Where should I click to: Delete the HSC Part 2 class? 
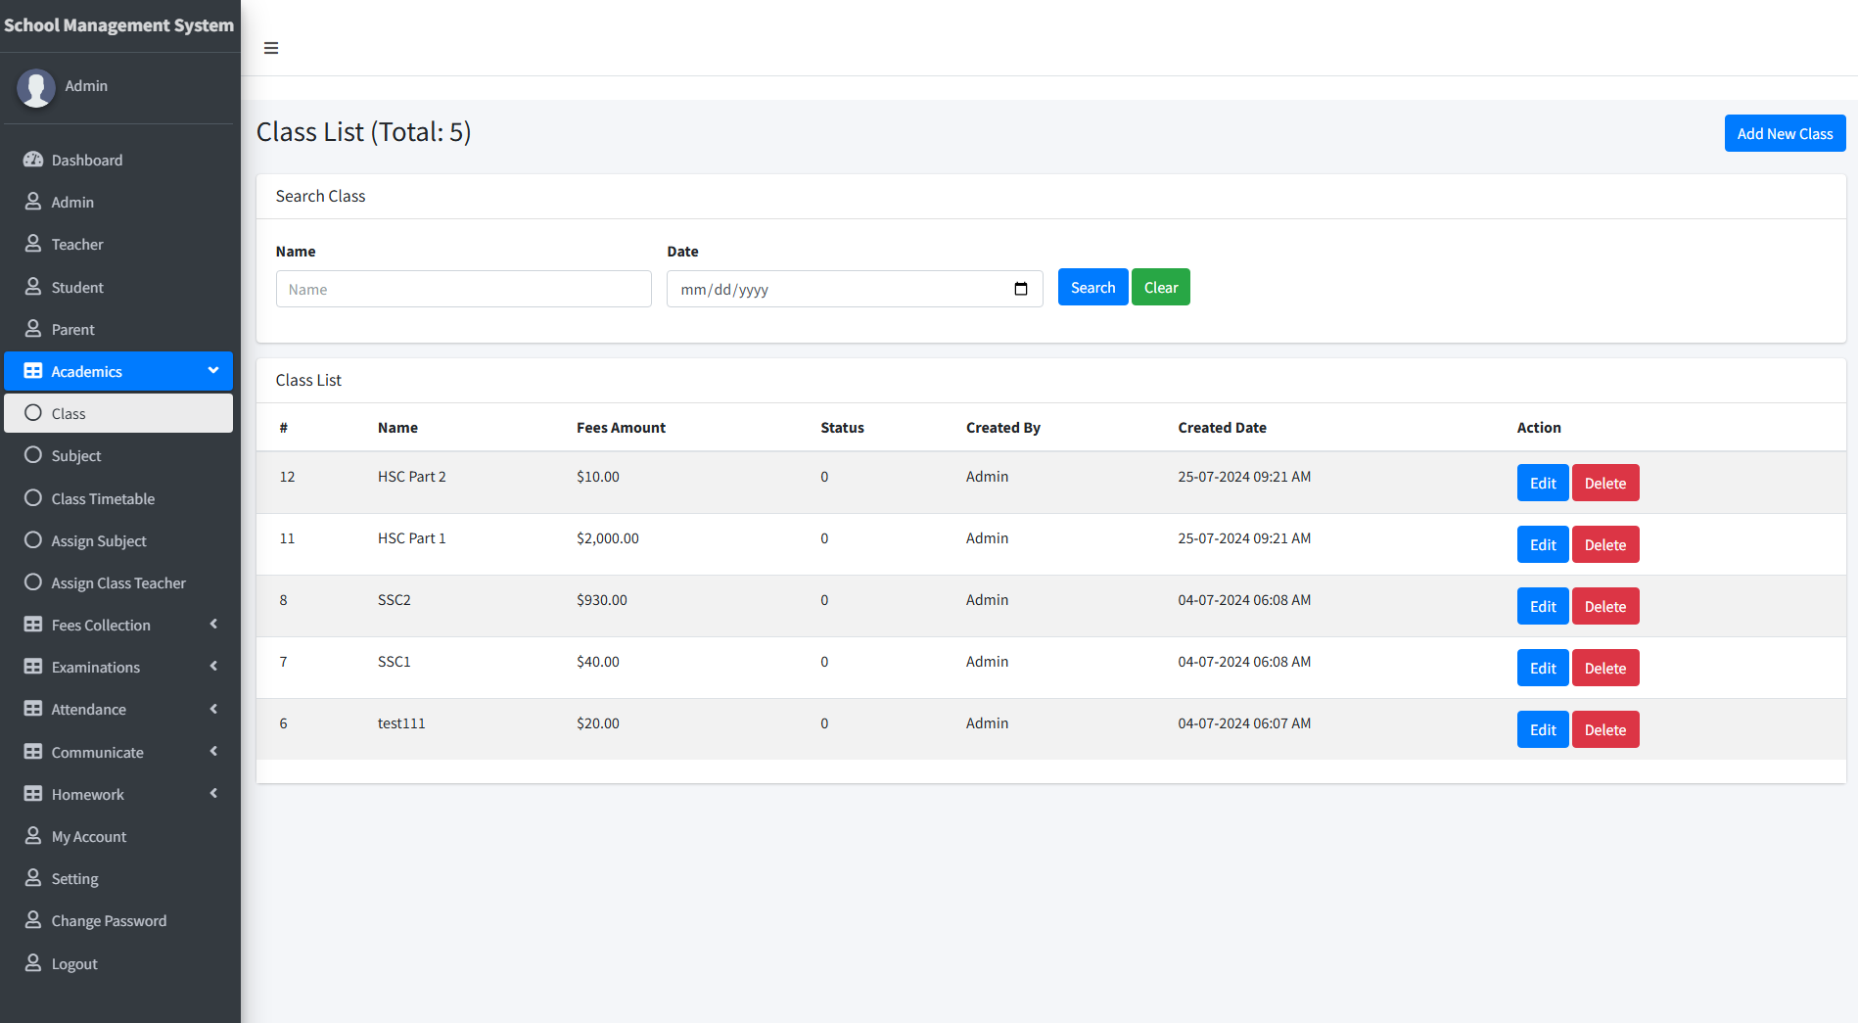pyautogui.click(x=1604, y=483)
